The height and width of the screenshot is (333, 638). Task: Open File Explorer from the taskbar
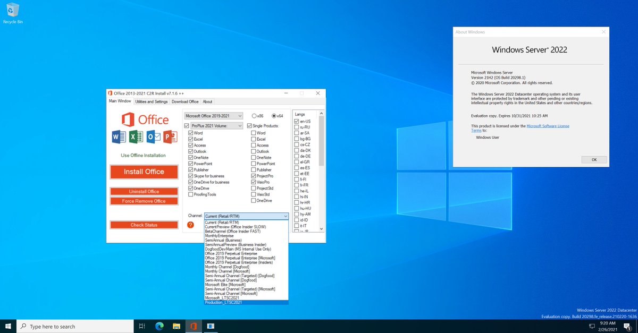tap(177, 326)
